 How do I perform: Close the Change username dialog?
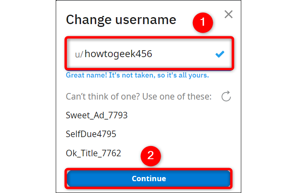[x=229, y=15]
